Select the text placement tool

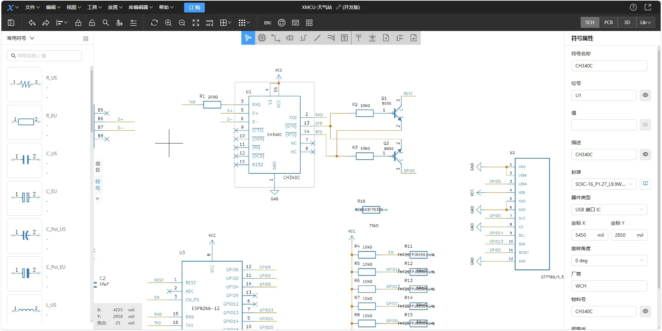[x=344, y=38]
